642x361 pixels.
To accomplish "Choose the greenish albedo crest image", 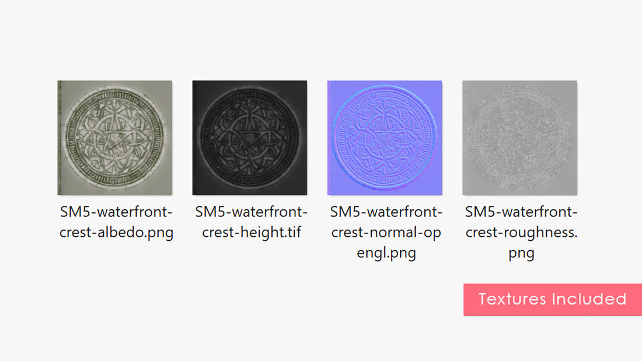I will pyautogui.click(x=115, y=138).
